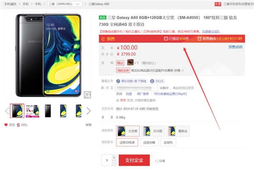Click the 对比 compare icon

18,125
